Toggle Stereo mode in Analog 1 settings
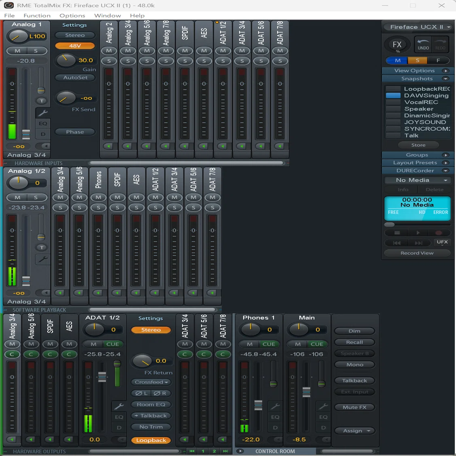Screen dimensions: 456x456 tap(75, 35)
